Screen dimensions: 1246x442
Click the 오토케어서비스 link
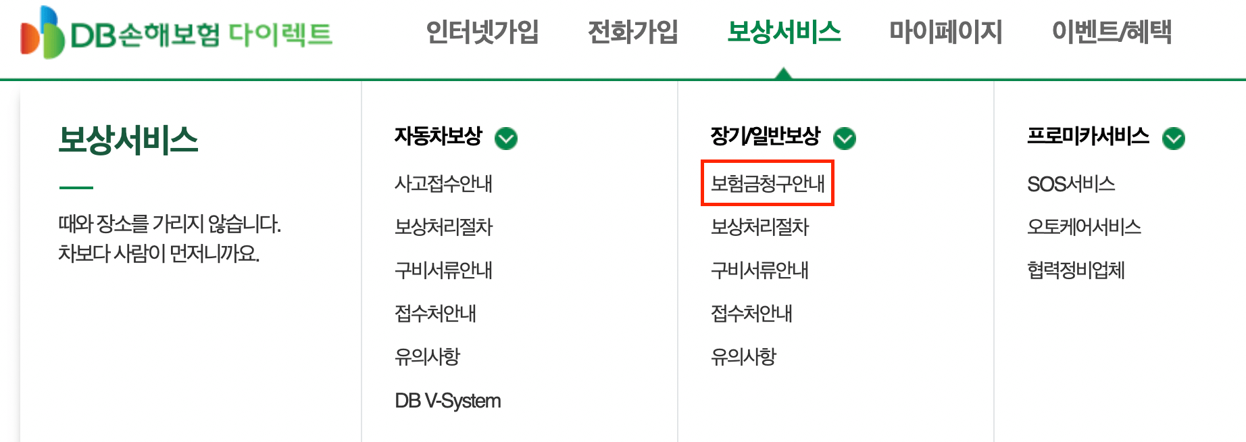(x=1085, y=227)
